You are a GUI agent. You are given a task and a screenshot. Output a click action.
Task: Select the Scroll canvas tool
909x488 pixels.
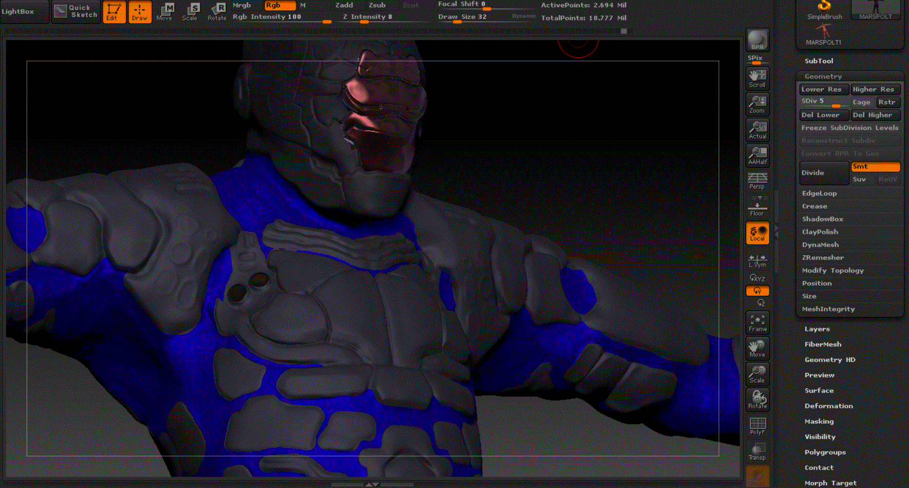(757, 79)
